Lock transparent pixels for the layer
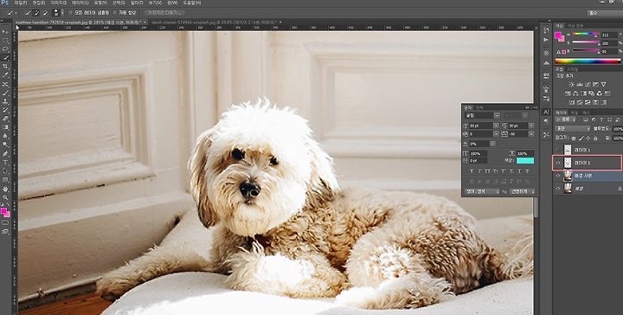This screenshot has width=623, height=315. pos(573,138)
